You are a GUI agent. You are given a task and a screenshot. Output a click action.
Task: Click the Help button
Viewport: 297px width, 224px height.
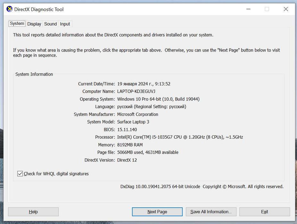click(33, 212)
